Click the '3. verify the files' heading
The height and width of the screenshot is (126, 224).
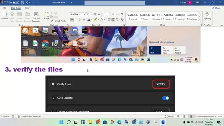point(34,70)
